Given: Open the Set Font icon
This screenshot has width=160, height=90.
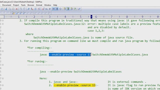Looking at the screenshot, I should tap(43, 9).
